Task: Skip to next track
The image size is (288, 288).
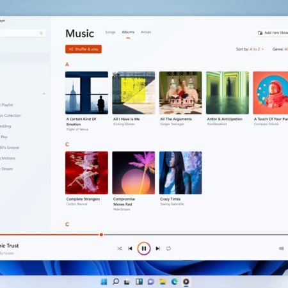Action: click(x=158, y=248)
